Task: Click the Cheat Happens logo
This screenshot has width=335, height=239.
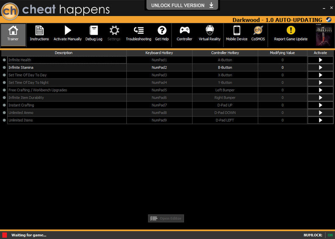Action: [10, 11]
